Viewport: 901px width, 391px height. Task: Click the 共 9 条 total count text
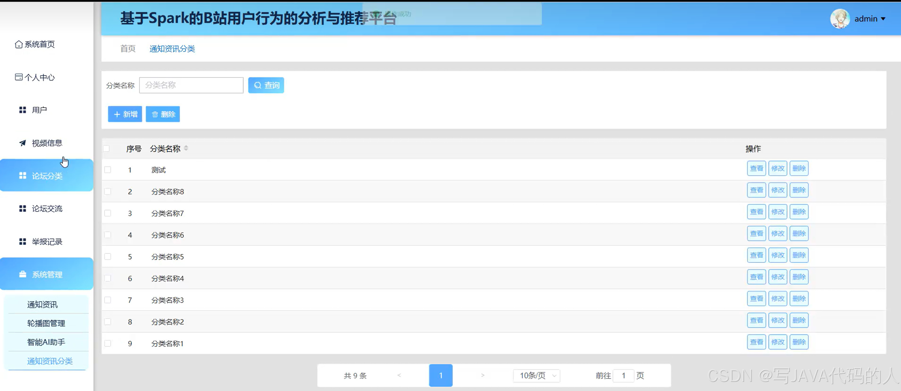[x=355, y=376]
